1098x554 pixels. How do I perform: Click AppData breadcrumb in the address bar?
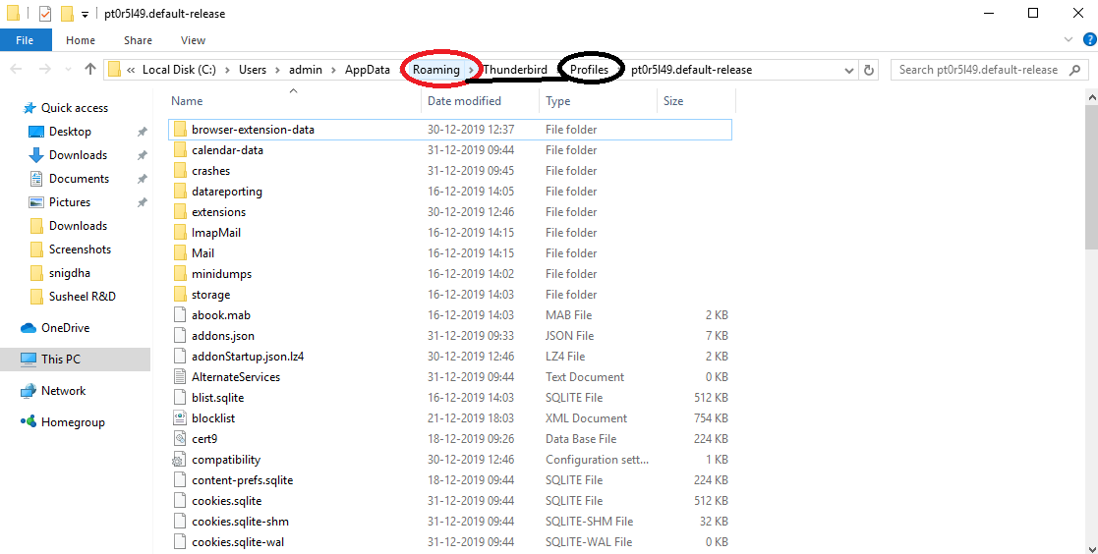click(x=368, y=69)
